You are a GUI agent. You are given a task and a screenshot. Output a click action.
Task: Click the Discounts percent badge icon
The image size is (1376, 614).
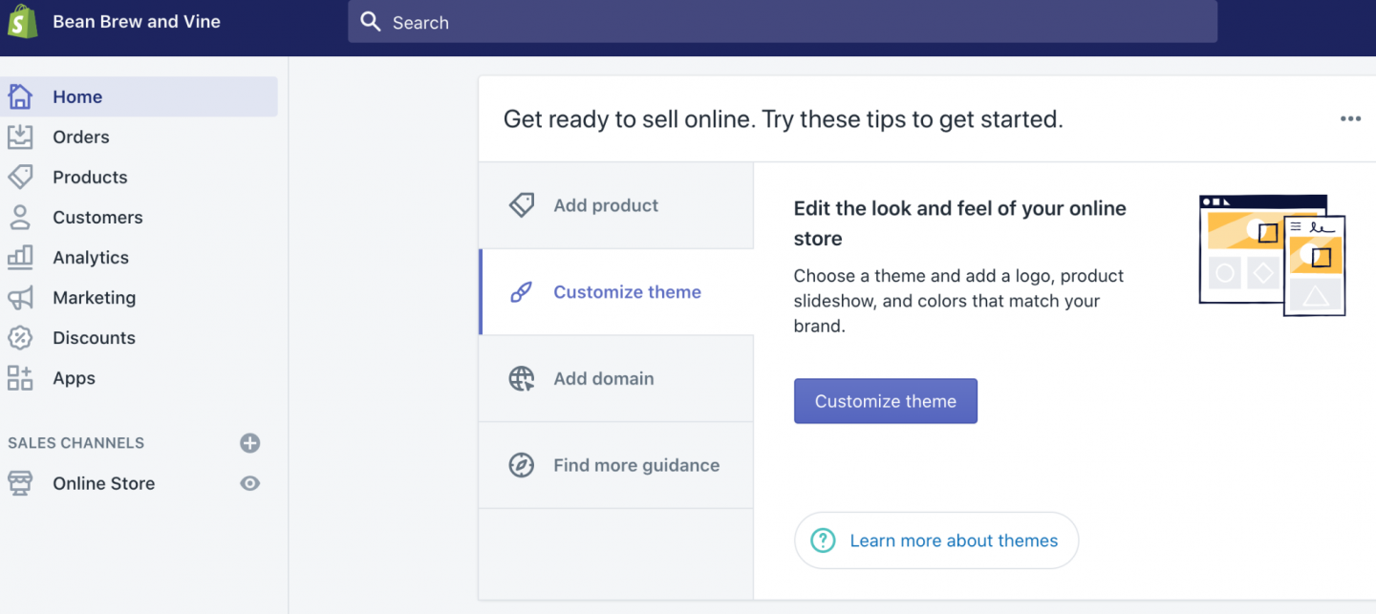click(x=20, y=338)
